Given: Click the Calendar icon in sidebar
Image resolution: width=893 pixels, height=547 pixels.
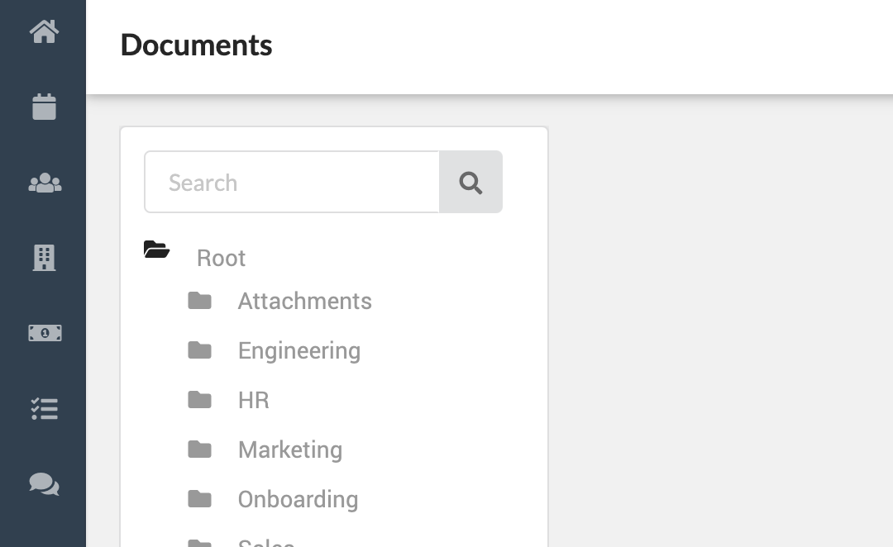Looking at the screenshot, I should [44, 107].
